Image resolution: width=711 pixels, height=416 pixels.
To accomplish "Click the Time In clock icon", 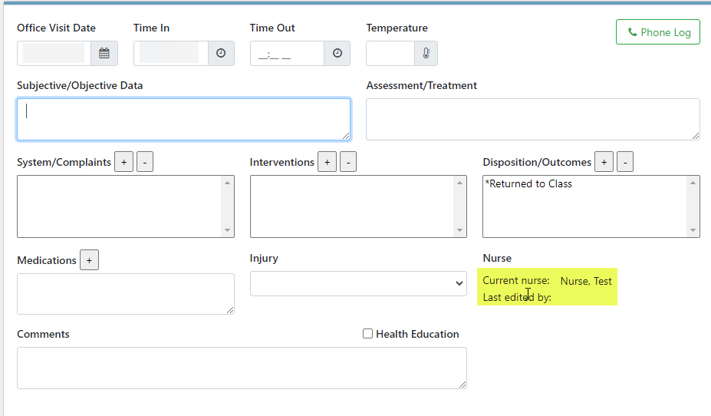I will (x=221, y=53).
